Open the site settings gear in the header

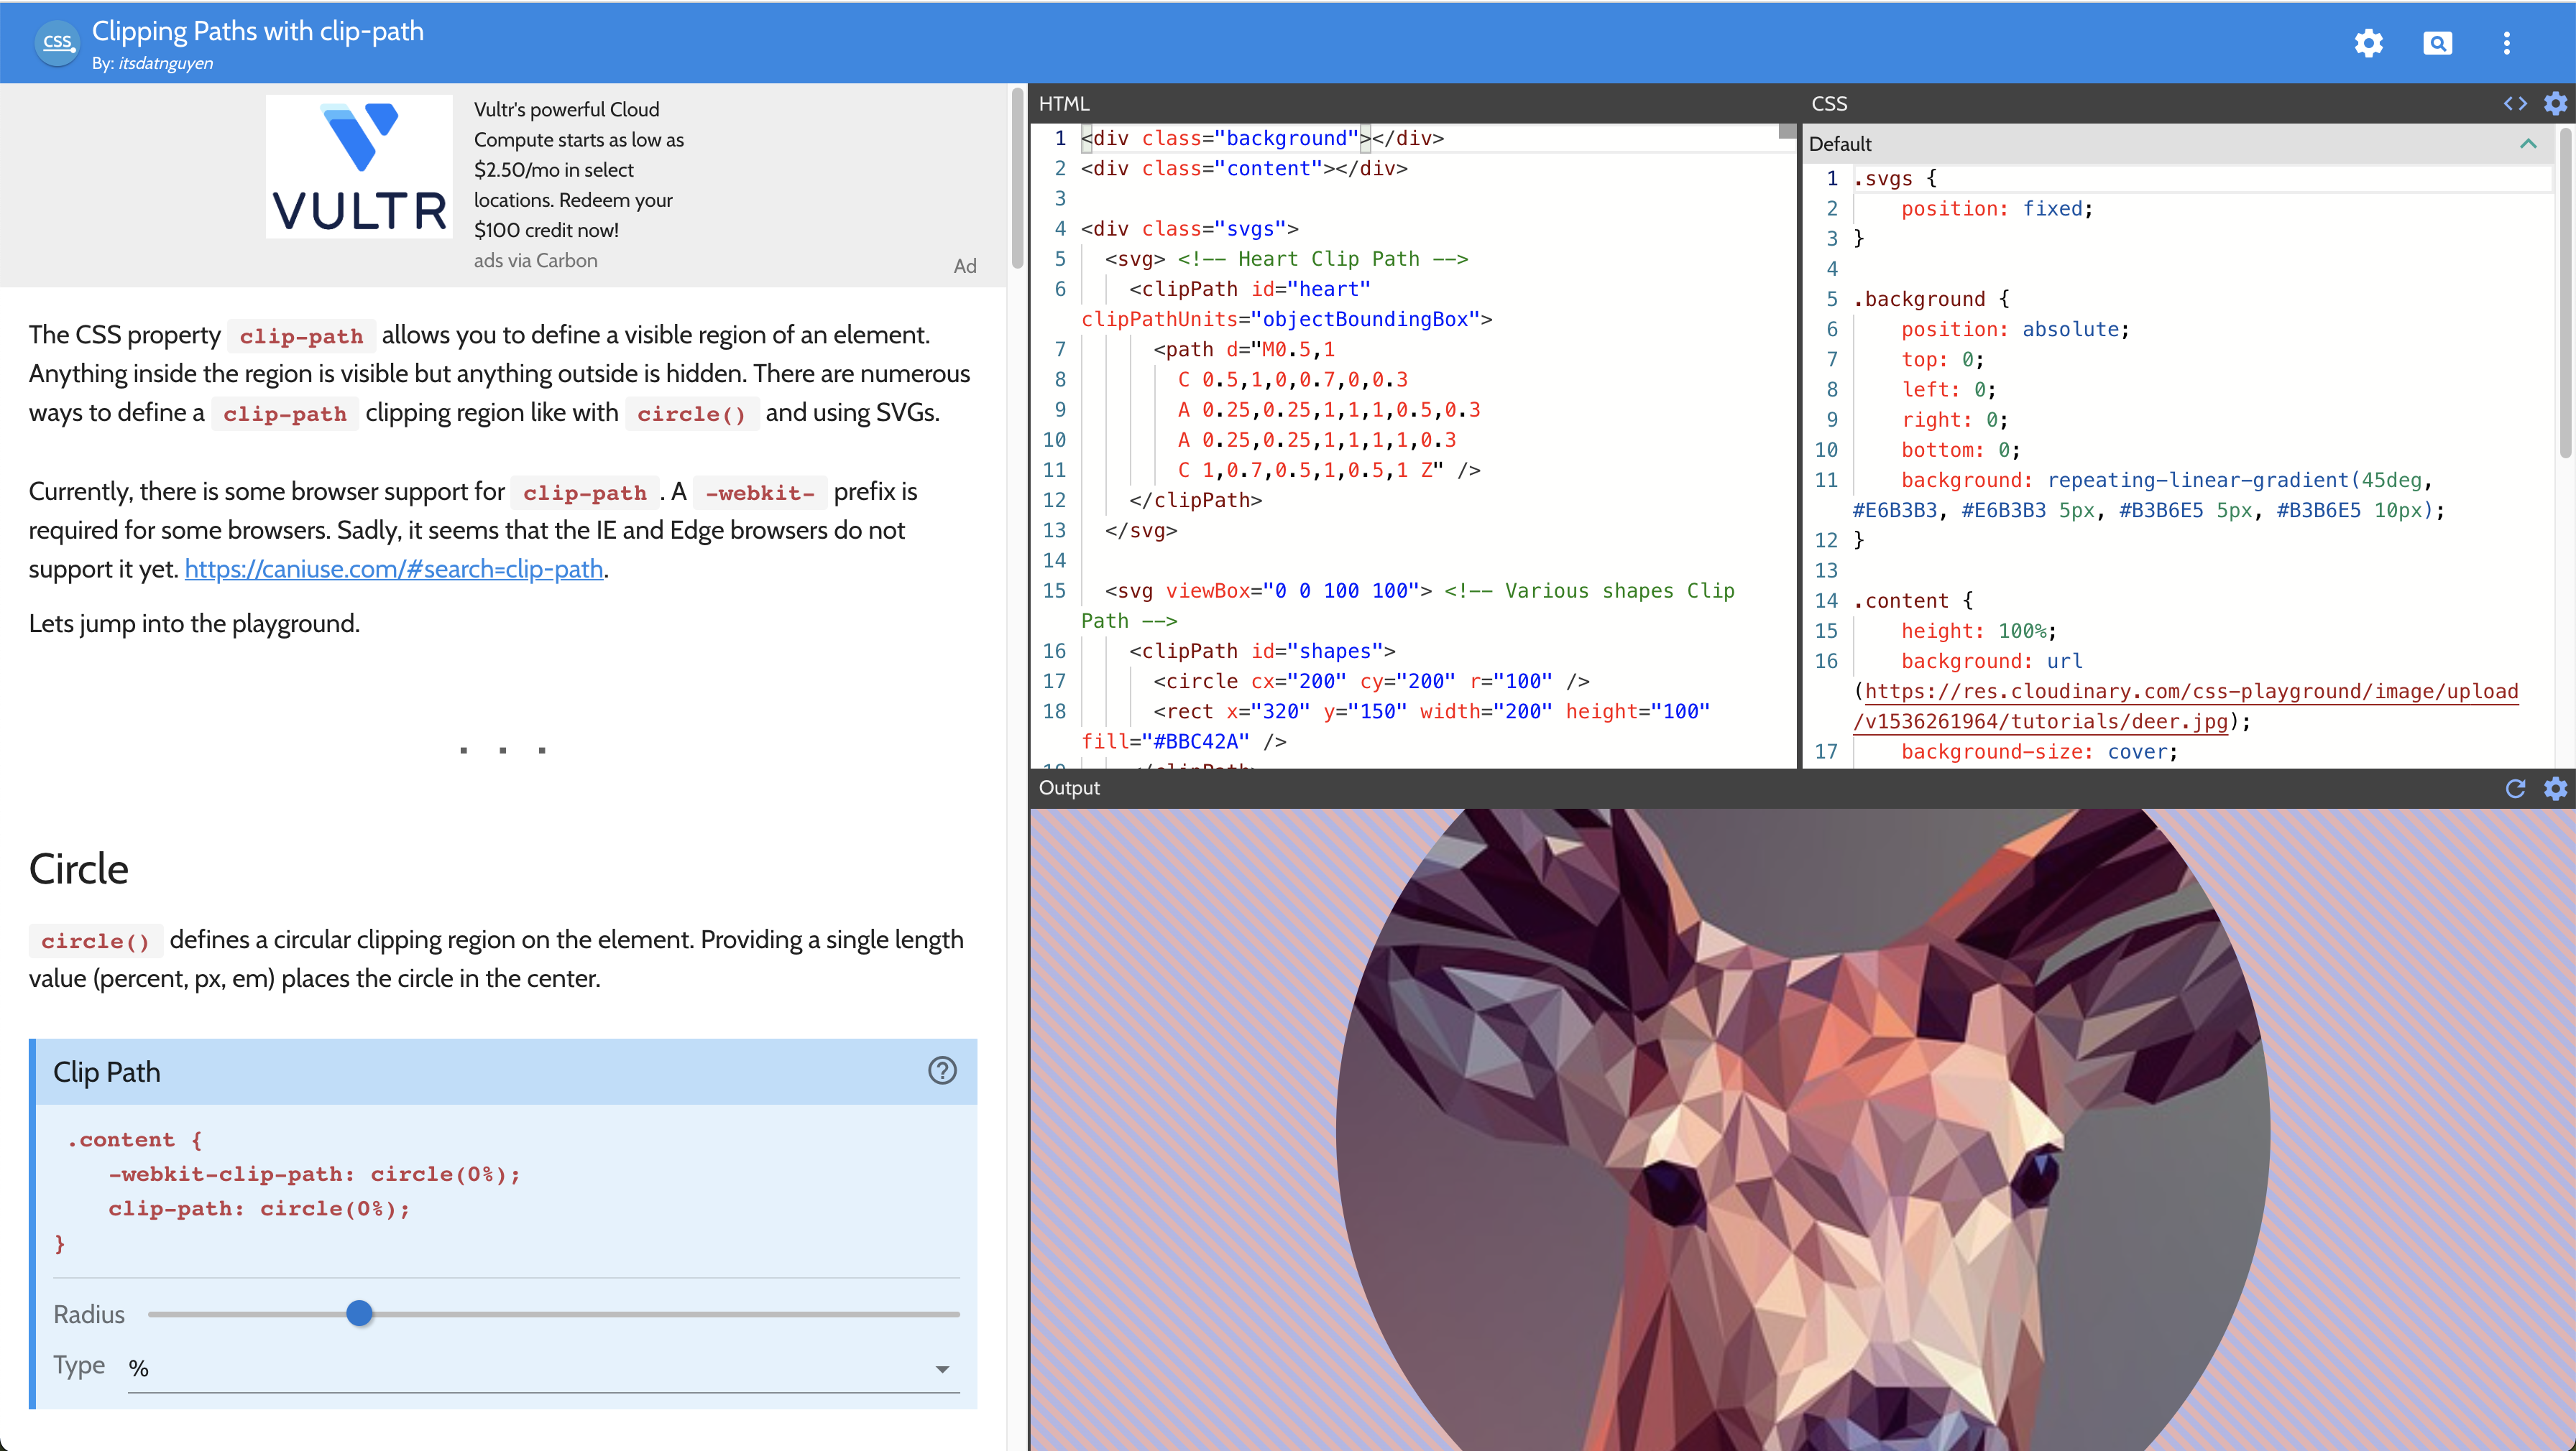(2369, 43)
